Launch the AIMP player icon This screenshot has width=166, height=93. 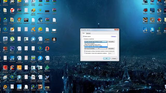[x=5, y=87]
